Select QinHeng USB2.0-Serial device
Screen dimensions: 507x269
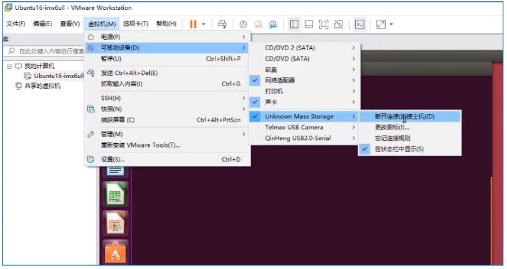click(x=305, y=138)
